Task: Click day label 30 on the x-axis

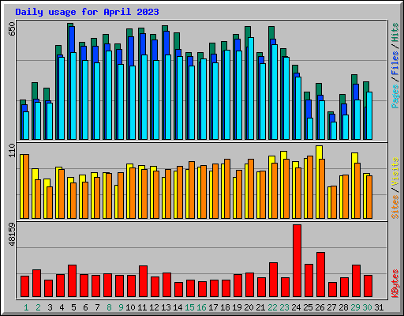Action: click(x=367, y=307)
